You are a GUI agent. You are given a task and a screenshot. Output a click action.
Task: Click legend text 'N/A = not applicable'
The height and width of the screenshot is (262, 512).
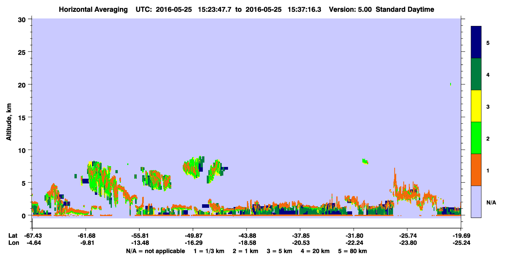pos(155,251)
